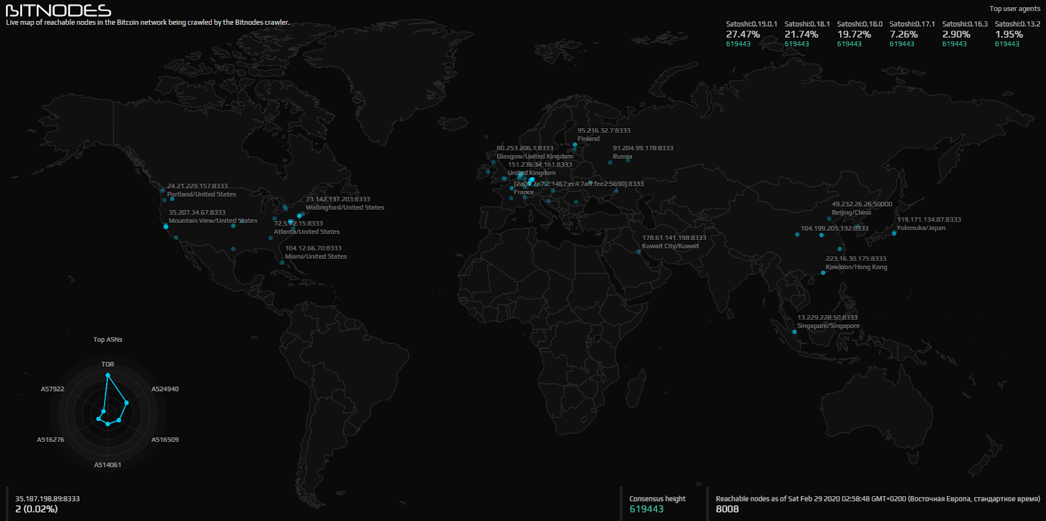Click the Consensus height value 619443
Screen dimensions: 1046x521
pos(647,509)
